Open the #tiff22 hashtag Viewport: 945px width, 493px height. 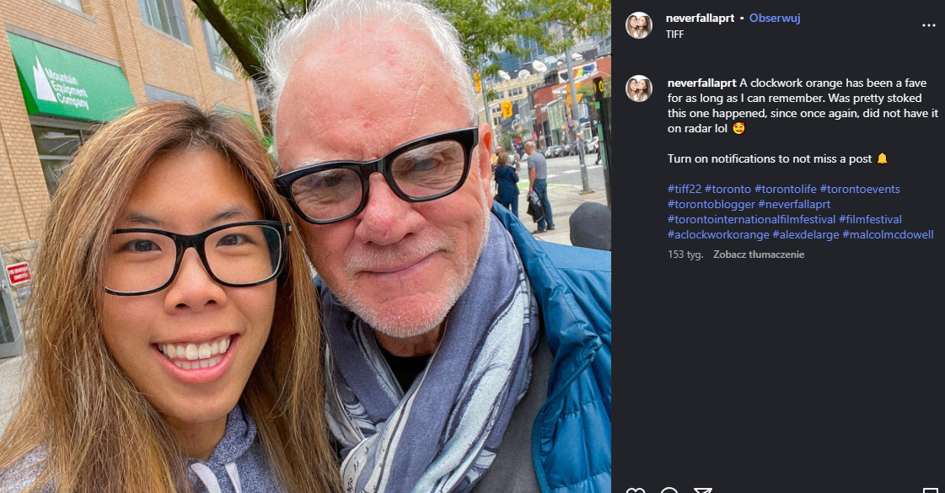tap(685, 190)
